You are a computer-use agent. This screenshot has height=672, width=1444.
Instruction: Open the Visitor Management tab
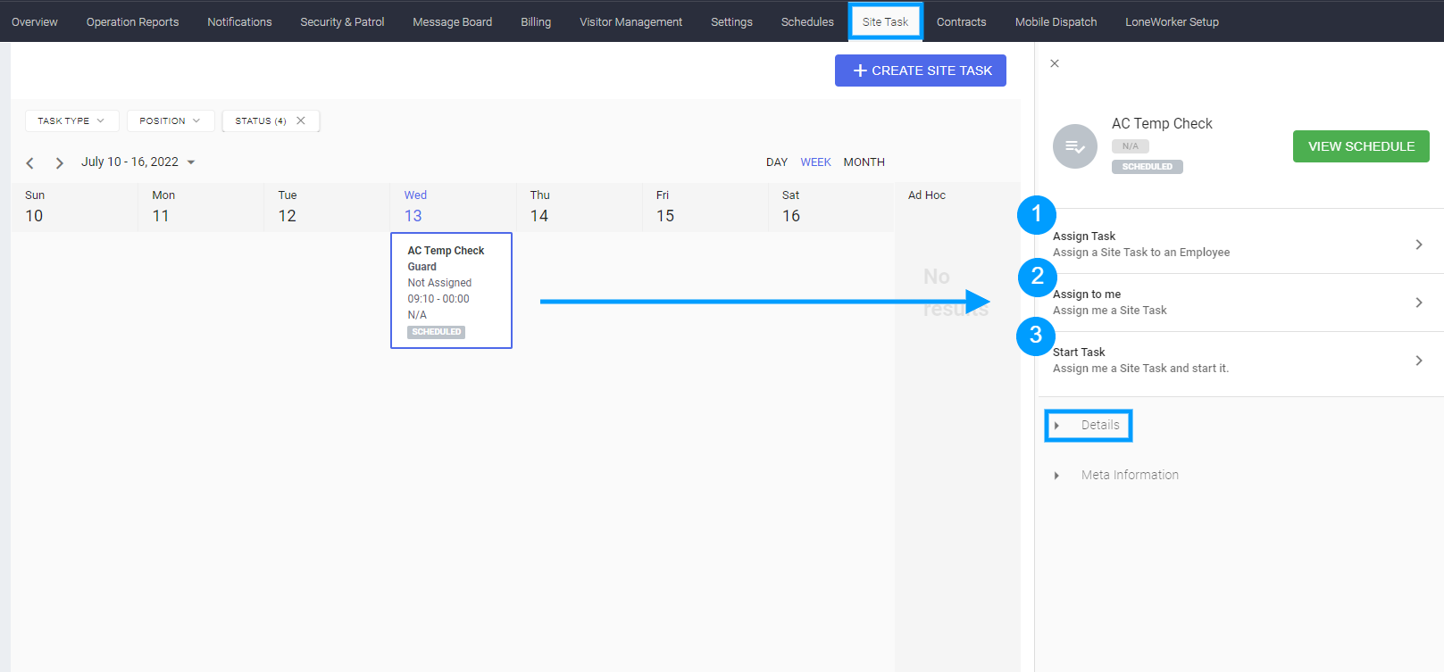[630, 21]
